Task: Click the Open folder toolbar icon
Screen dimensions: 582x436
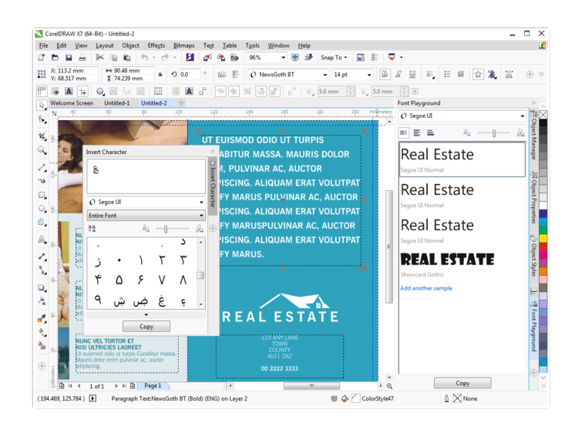Action: point(55,58)
